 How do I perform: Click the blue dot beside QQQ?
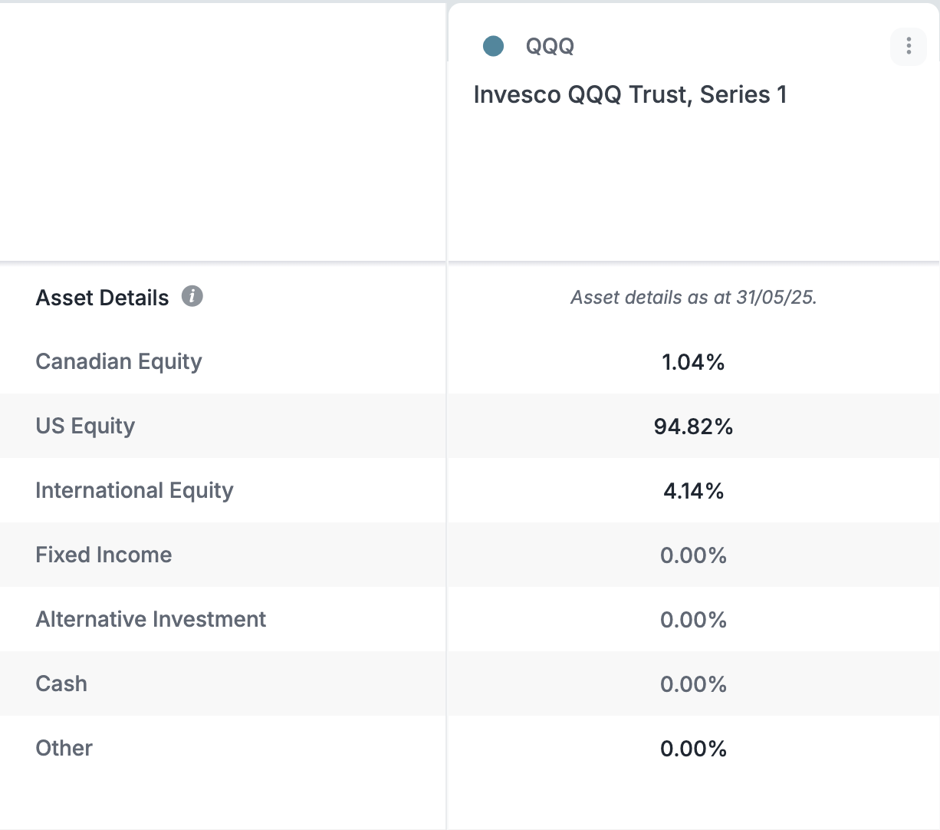pos(493,46)
